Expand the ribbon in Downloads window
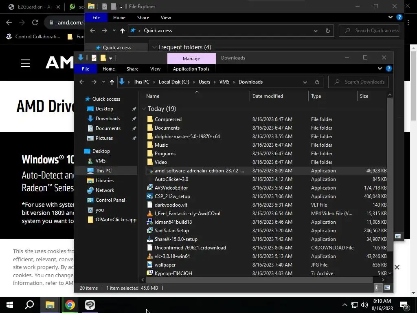The image size is (417, 313). (x=380, y=68)
